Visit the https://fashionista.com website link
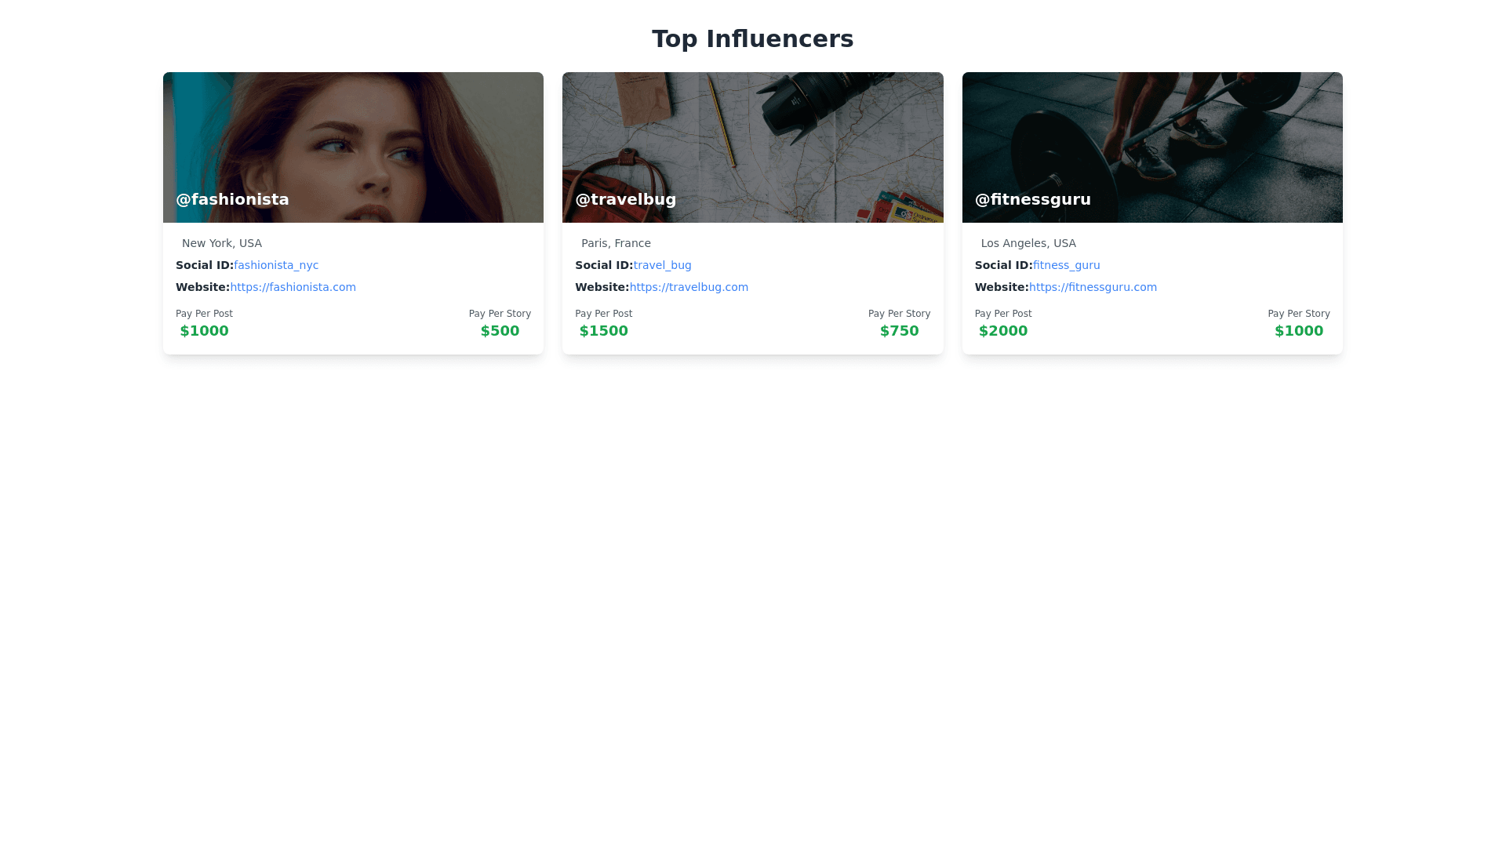 (x=293, y=287)
